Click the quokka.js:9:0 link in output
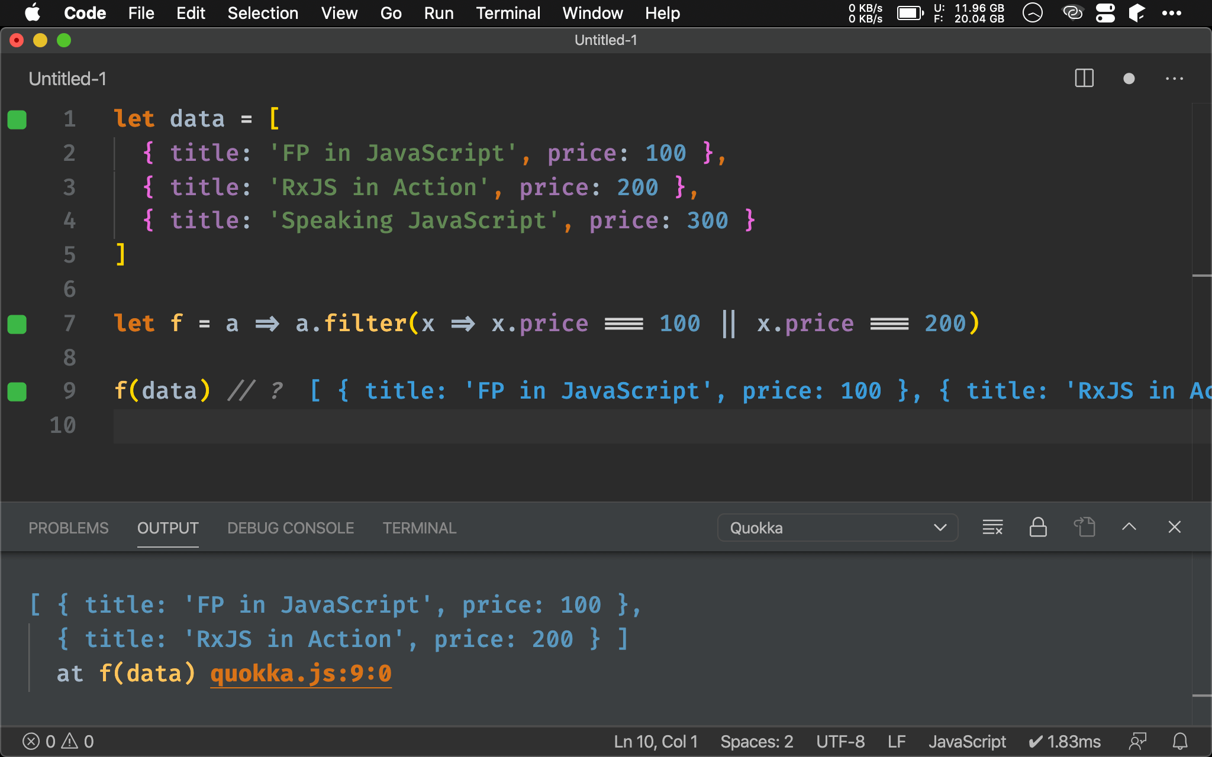This screenshot has height=757, width=1212. [x=301, y=674]
